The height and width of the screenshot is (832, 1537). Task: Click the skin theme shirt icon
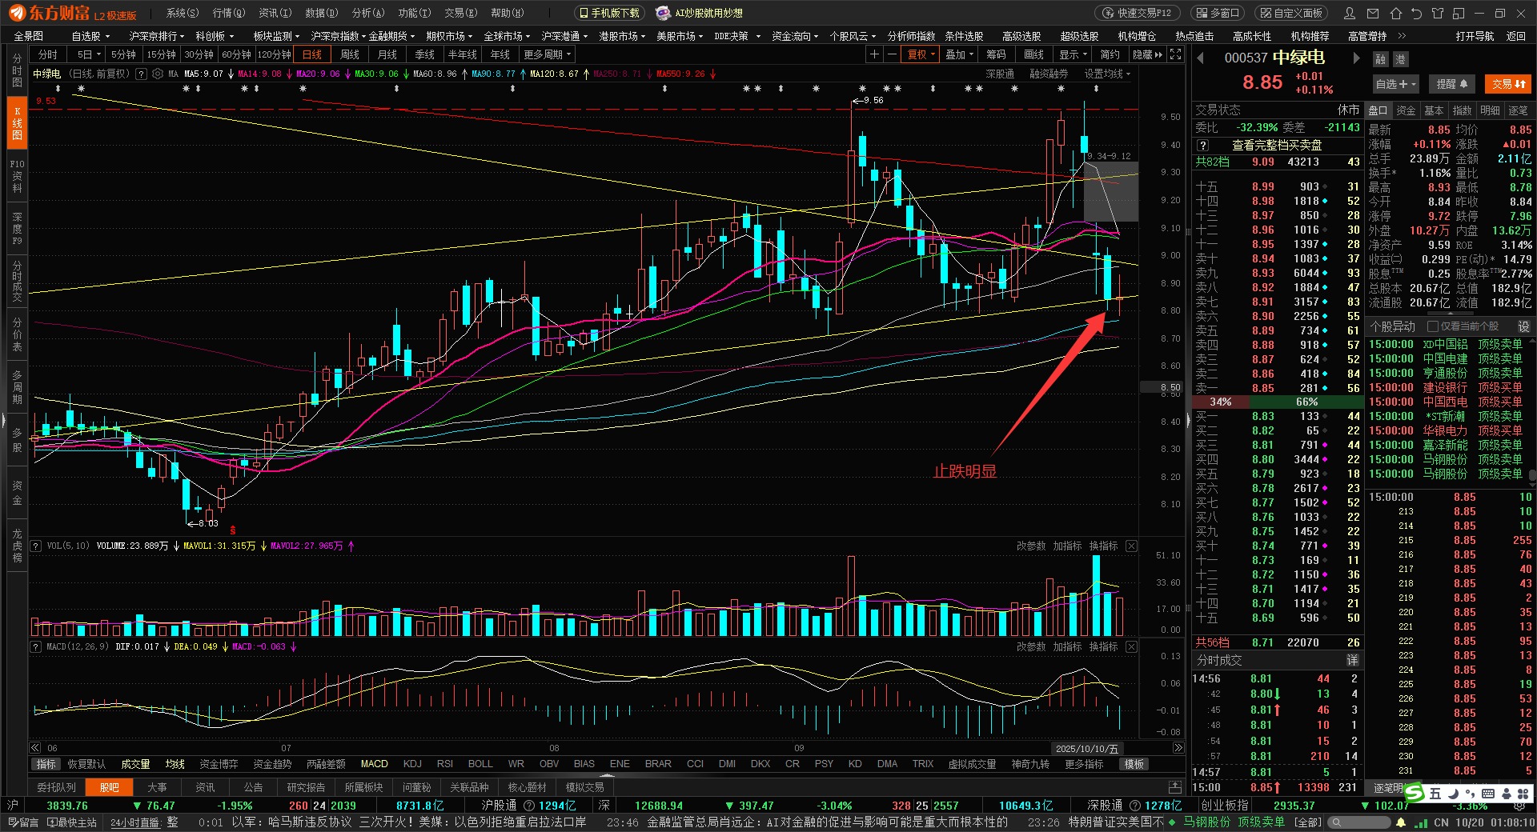coord(1438,14)
